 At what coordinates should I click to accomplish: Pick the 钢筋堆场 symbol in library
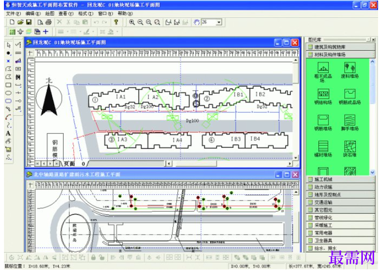point(323,123)
